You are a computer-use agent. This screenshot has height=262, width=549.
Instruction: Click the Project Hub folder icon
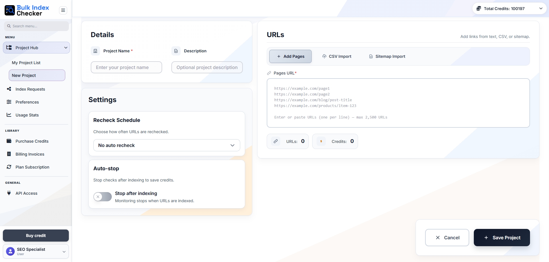9,48
